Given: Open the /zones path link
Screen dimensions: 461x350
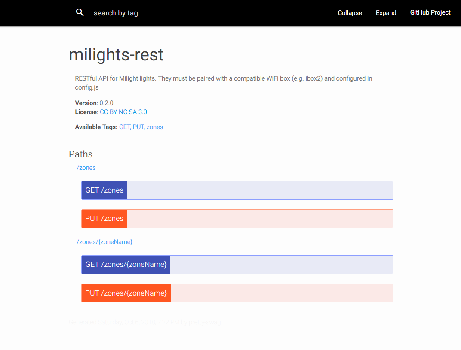Looking at the screenshot, I should (x=86, y=168).
